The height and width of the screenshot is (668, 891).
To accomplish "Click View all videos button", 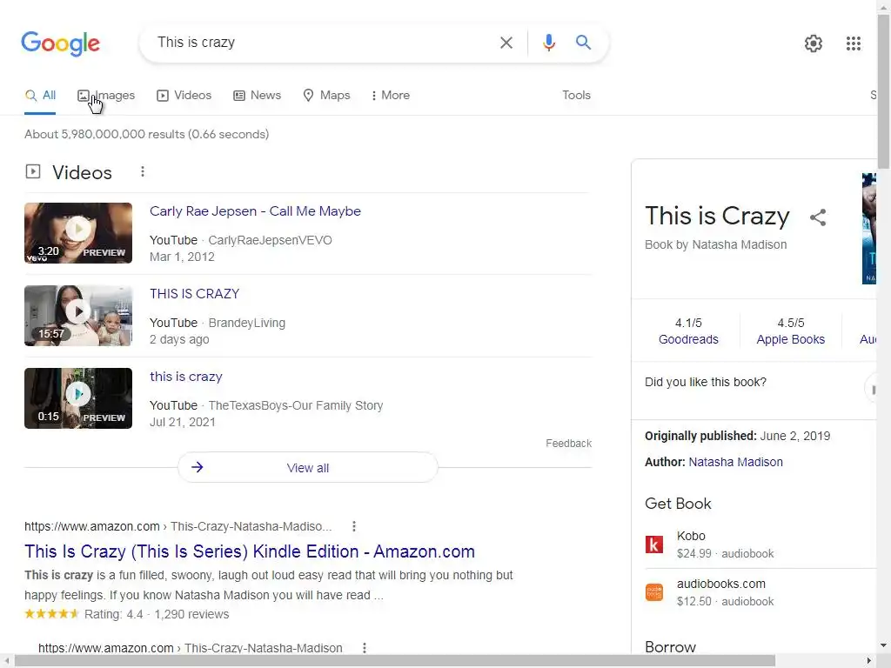I will coord(307,467).
